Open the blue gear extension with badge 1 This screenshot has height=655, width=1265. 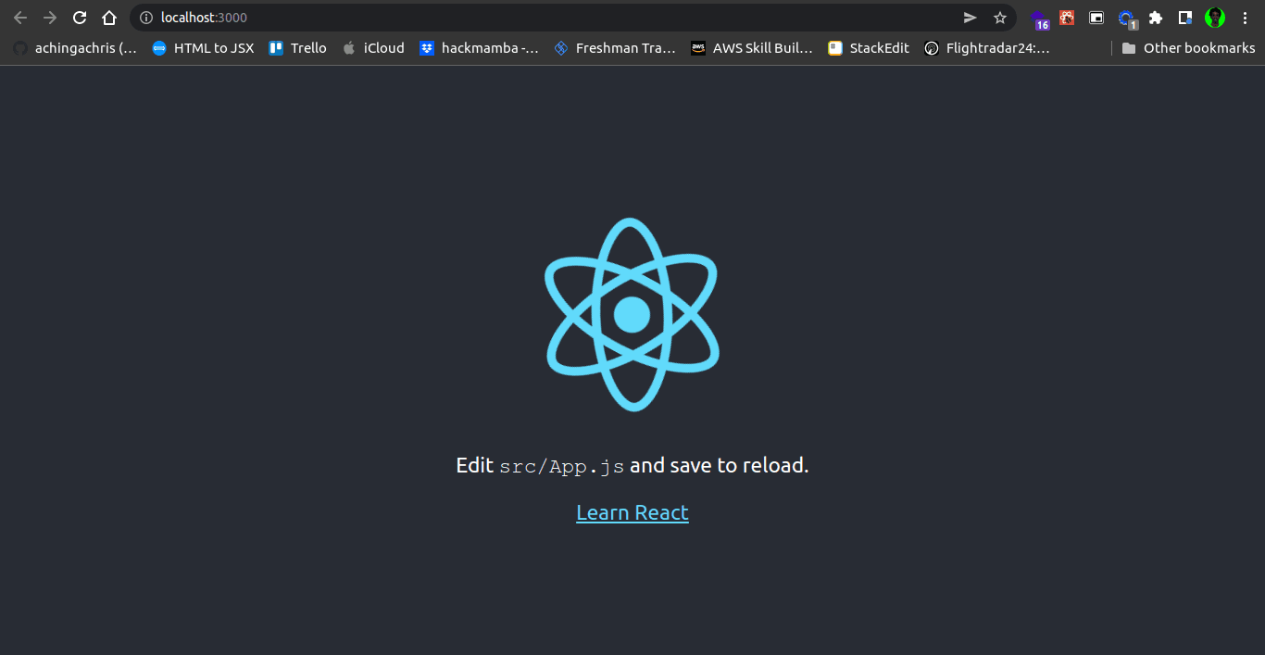pyautogui.click(x=1126, y=19)
